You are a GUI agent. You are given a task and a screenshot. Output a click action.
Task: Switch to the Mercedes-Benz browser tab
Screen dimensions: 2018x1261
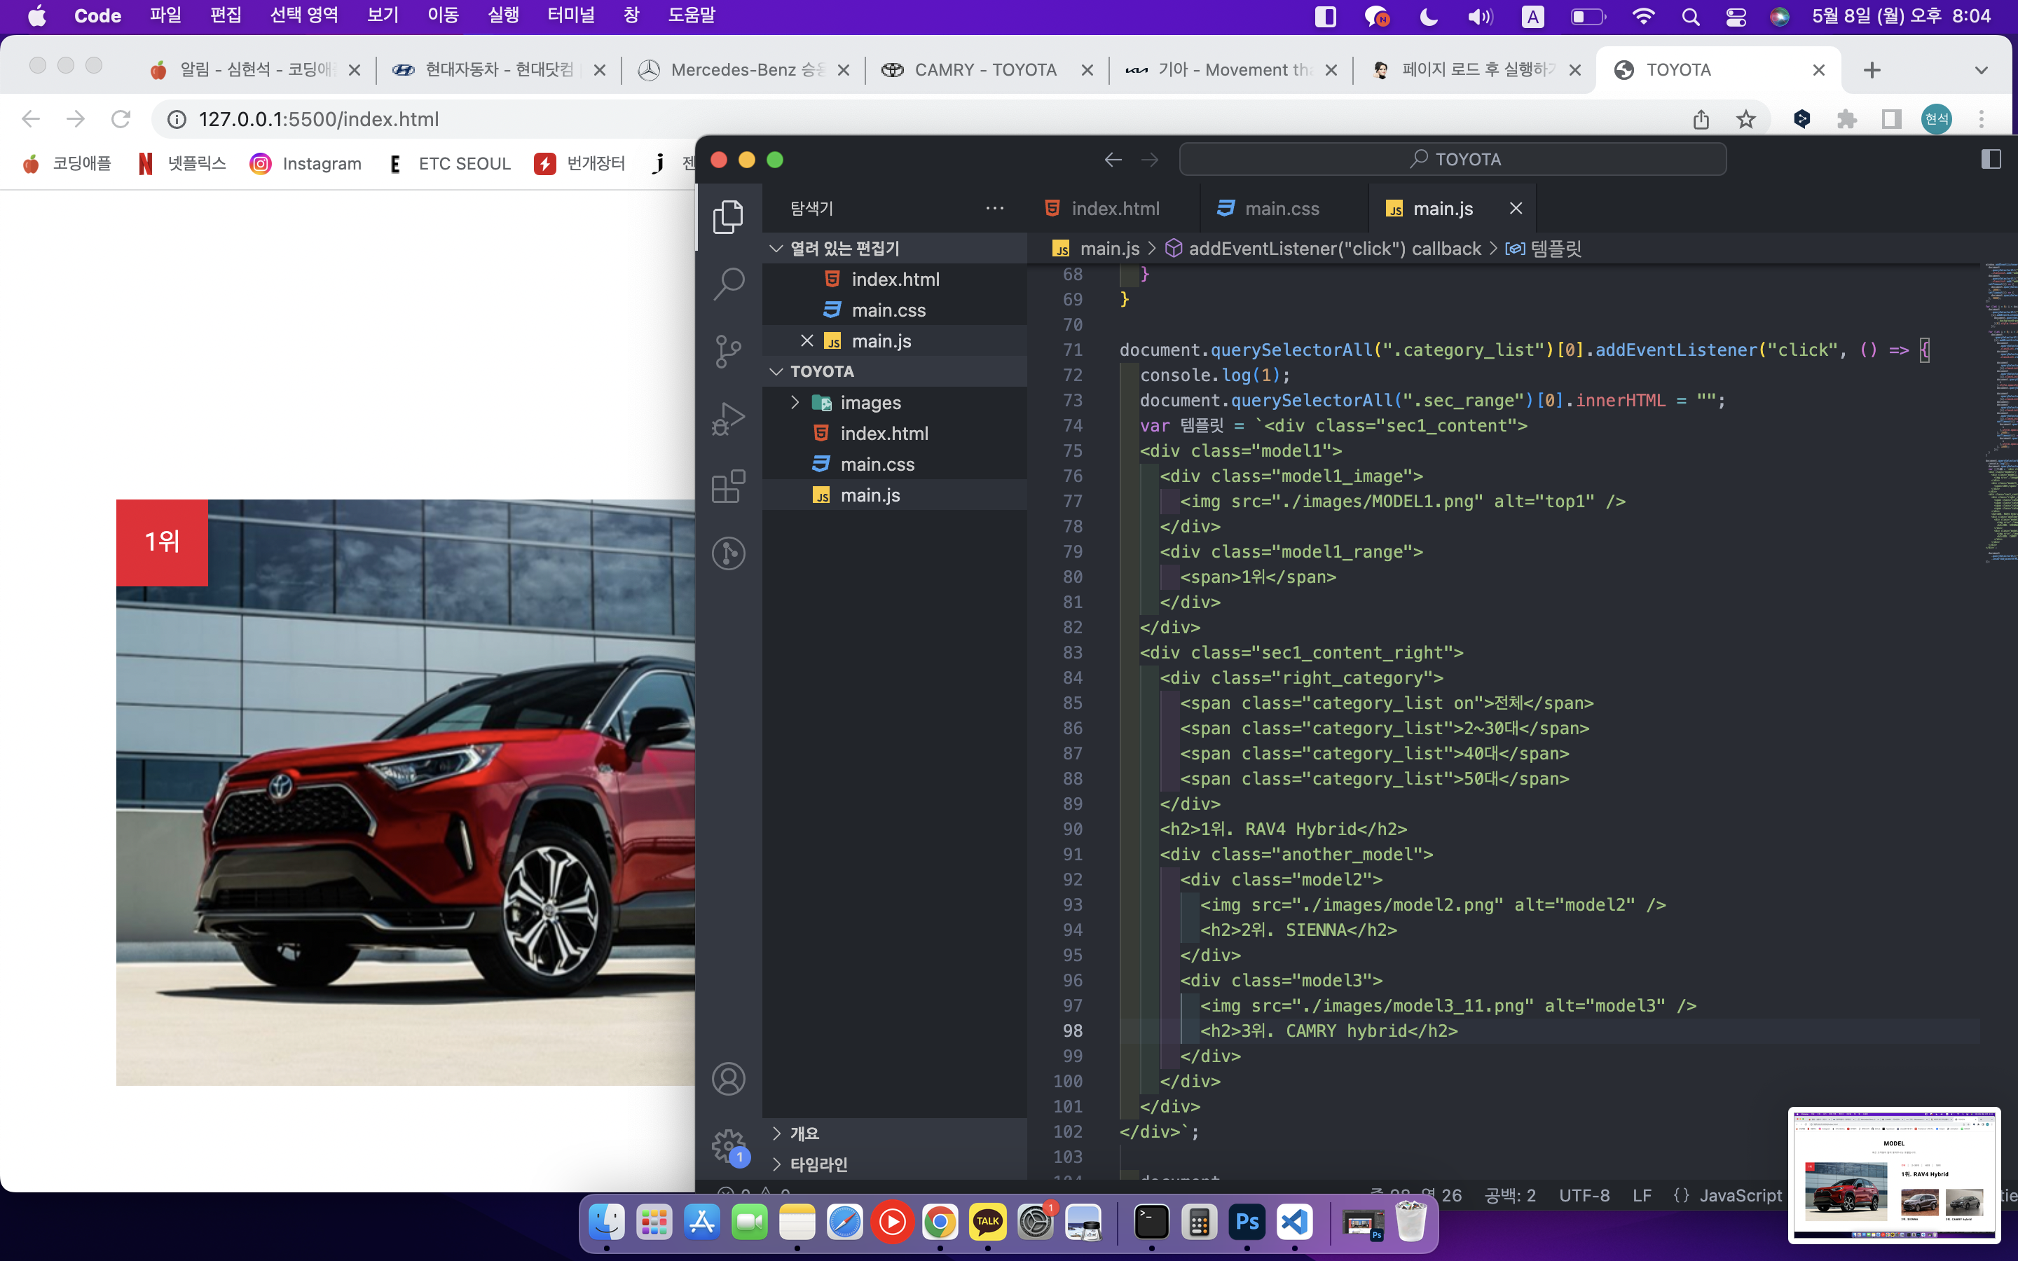(x=744, y=70)
